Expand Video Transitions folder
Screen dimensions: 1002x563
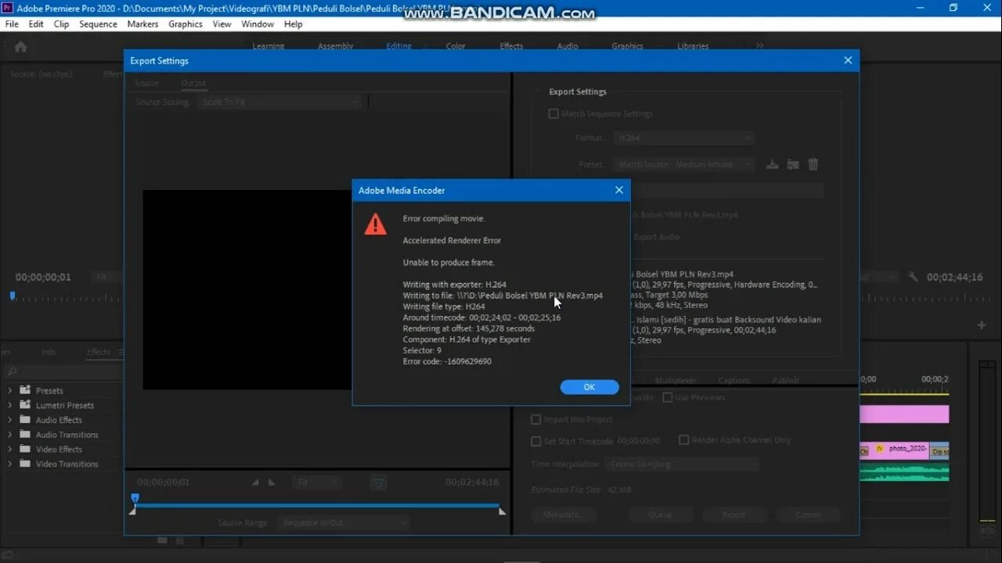pyautogui.click(x=10, y=464)
